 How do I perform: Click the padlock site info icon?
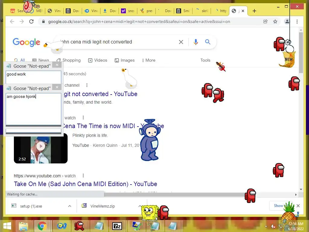[43, 21]
